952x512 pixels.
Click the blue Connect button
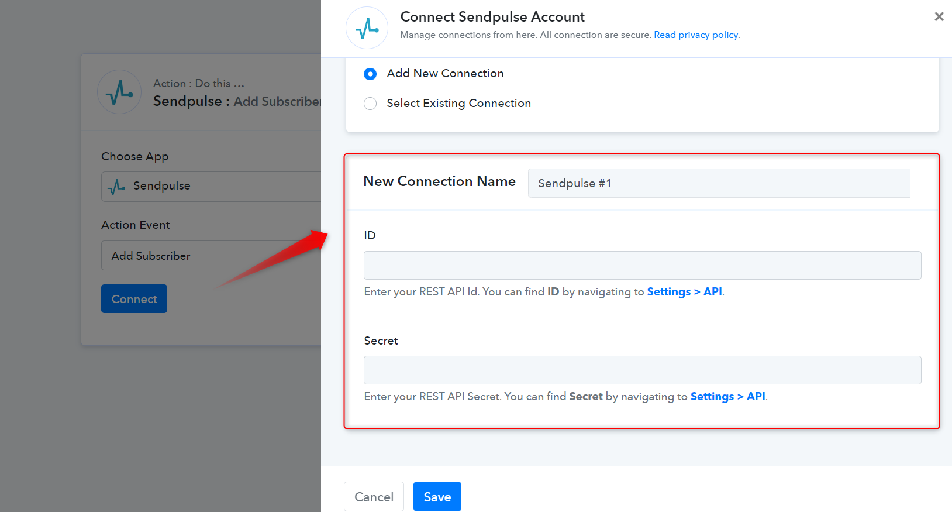pyautogui.click(x=134, y=298)
